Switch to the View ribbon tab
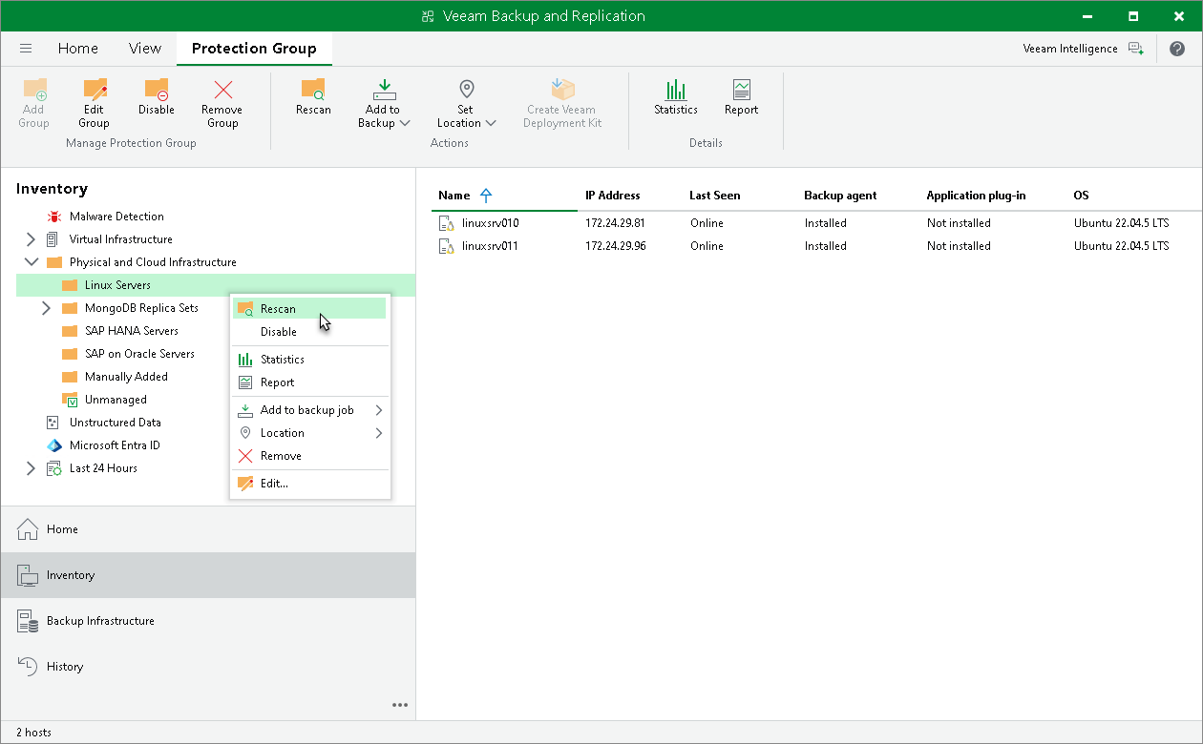The width and height of the screenshot is (1203, 744). point(145,49)
